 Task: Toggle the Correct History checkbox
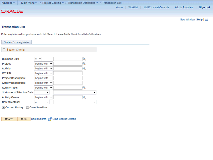point(3,107)
